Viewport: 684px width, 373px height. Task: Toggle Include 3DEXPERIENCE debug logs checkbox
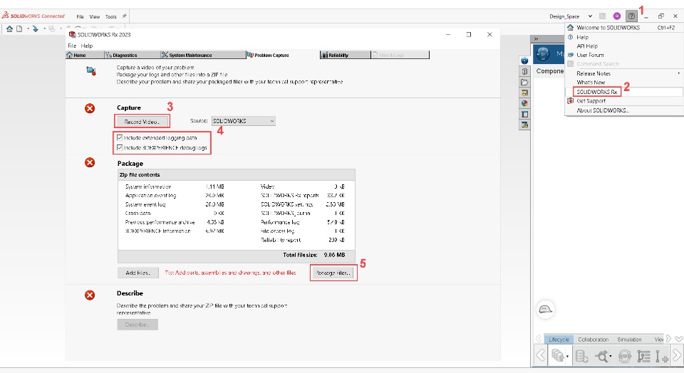coord(120,148)
